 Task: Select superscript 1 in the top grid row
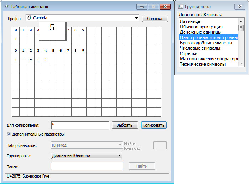(23, 31)
